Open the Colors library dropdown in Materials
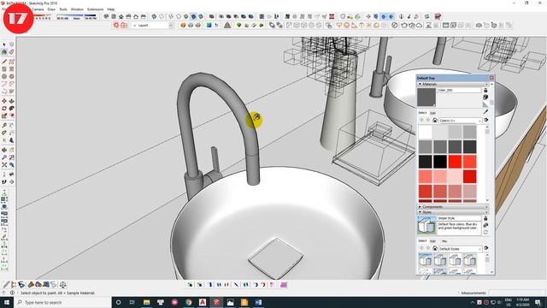Viewport: 547px width, 308px height. click(461, 121)
